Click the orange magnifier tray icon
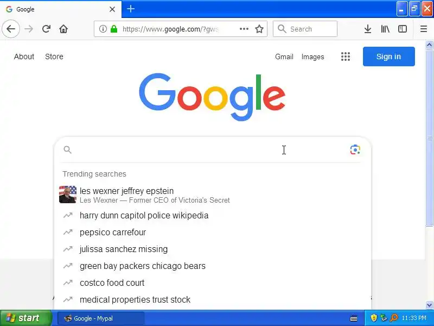Screen dimensions: 434x326 (x=394, y=318)
